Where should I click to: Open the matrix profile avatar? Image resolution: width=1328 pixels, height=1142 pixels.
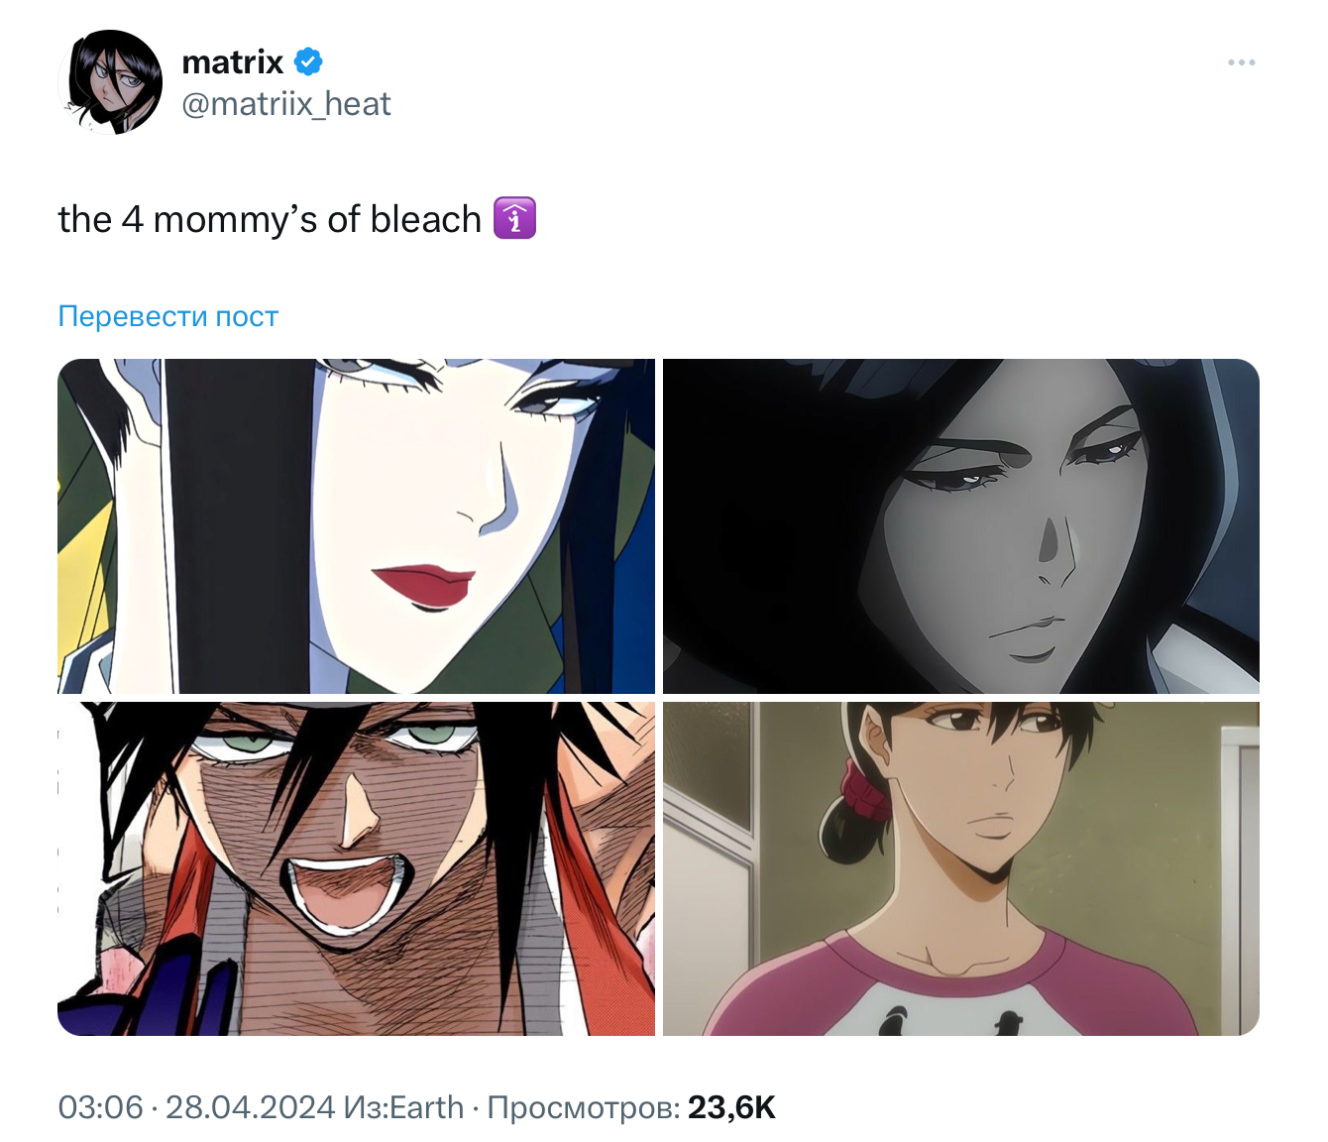pyautogui.click(x=110, y=82)
